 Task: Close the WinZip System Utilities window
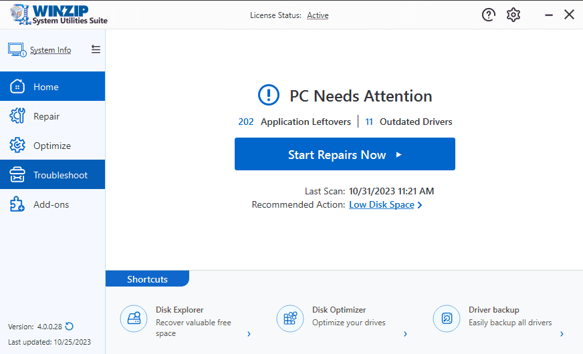tap(569, 15)
